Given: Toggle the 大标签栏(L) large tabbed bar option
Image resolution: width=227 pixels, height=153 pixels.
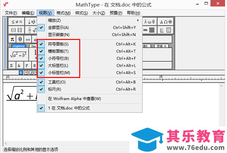Looking at the screenshot, I should pos(90,65).
